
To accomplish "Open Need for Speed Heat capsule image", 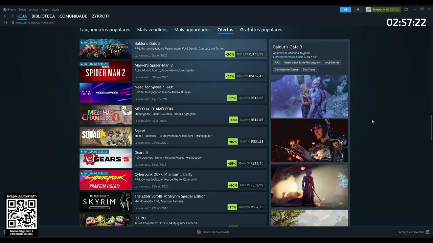I will click(x=106, y=93).
